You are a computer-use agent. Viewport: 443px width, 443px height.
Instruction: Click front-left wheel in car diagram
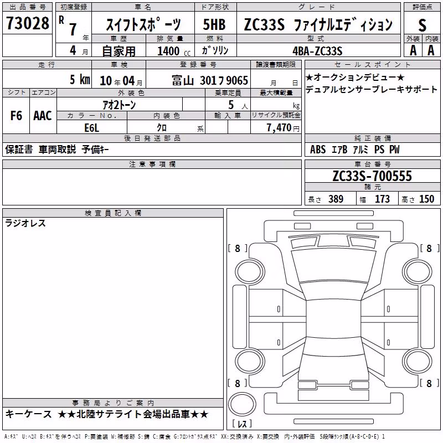tap(249, 272)
